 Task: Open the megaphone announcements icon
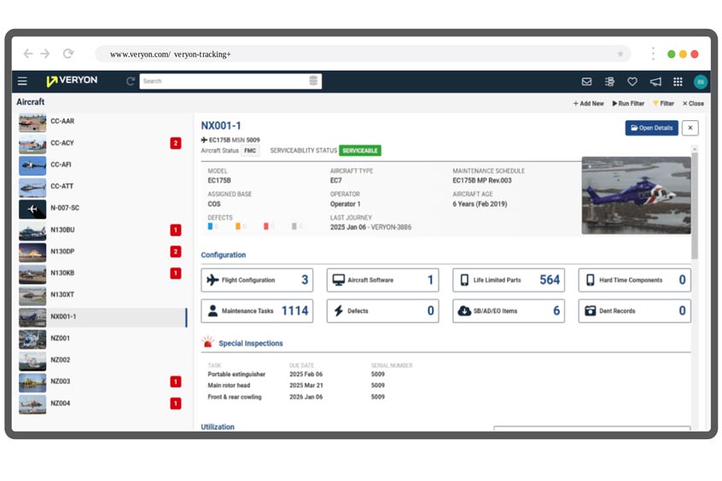click(x=655, y=82)
